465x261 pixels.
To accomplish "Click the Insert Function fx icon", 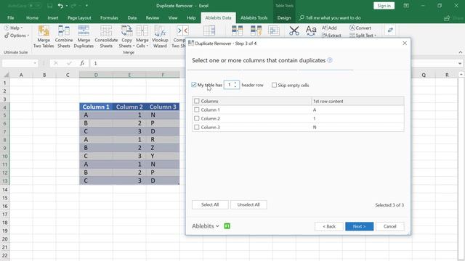I will tap(82, 63).
